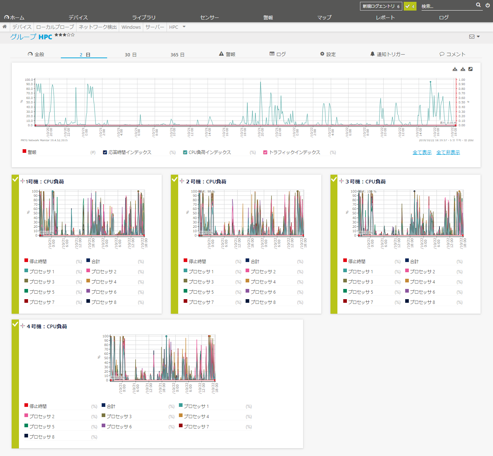Open the センサー main menu
The image size is (493, 456).
[x=210, y=17]
